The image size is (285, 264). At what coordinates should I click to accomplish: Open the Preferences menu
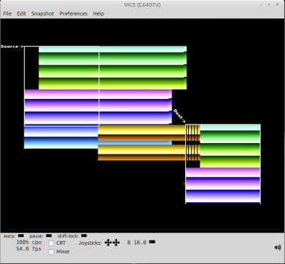tap(73, 14)
